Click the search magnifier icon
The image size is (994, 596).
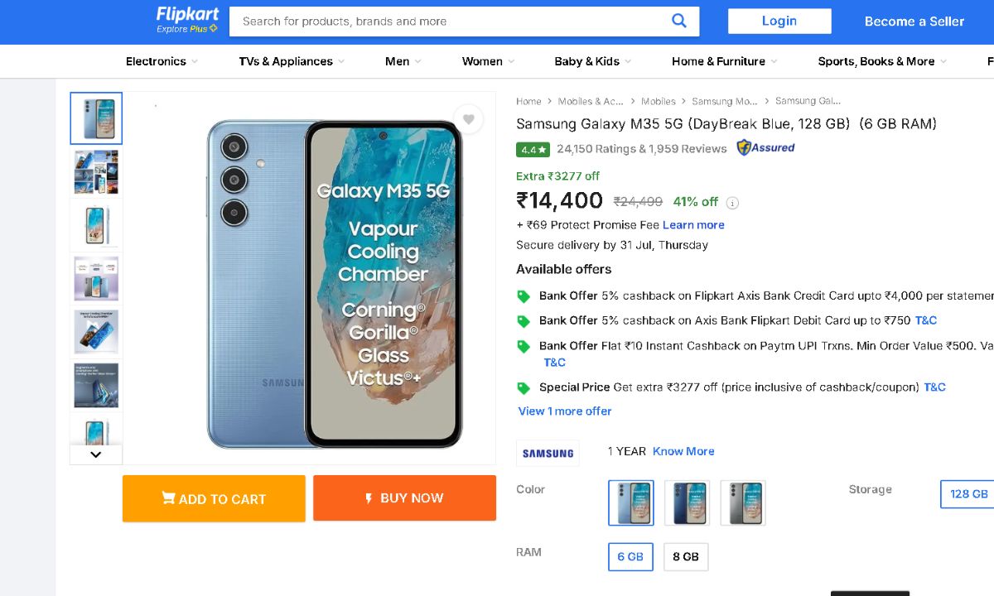coord(679,22)
